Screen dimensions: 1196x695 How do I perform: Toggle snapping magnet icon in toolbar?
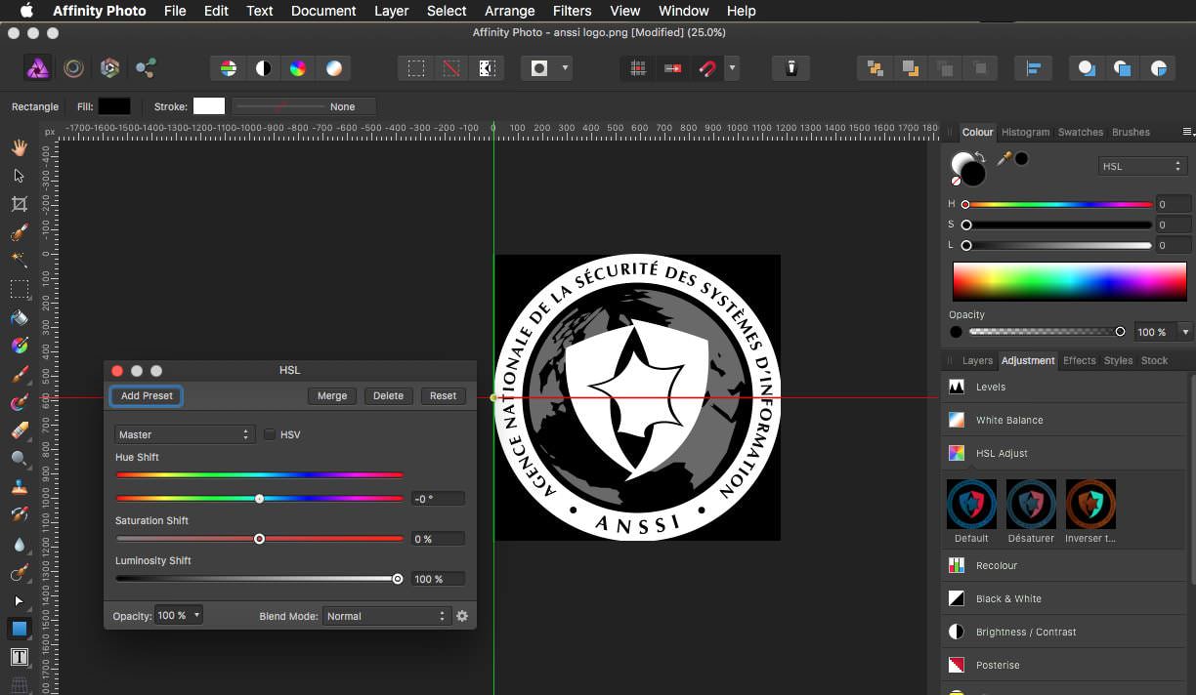(x=706, y=68)
